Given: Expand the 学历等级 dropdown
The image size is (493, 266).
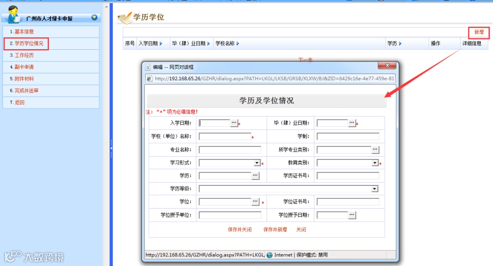Looking at the screenshot, I should 374,189.
